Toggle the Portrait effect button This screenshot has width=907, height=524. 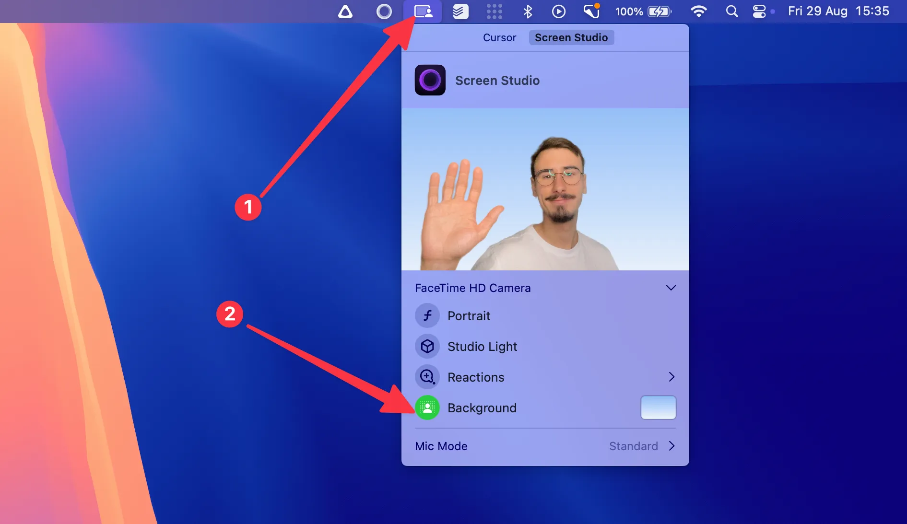click(427, 316)
